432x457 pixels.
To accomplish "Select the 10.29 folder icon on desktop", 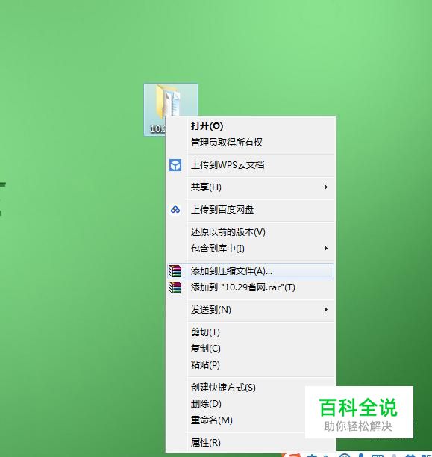I will 171,110.
